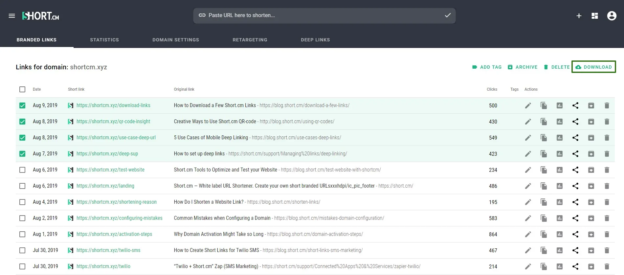Share the landing short link
Screen dimensions: 624x275
tap(575, 186)
